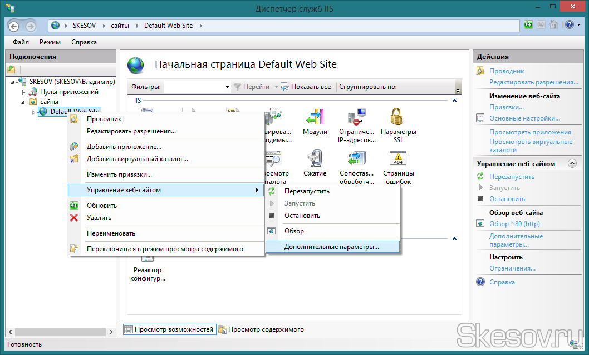This screenshot has width=589, height=355.
Task: Open the Модули feature icon
Action: click(x=315, y=118)
